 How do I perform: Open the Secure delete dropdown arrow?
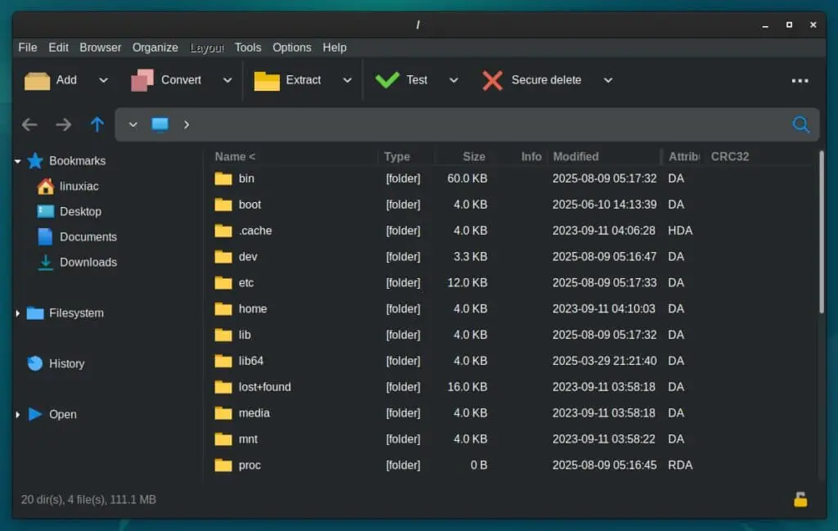click(x=608, y=79)
